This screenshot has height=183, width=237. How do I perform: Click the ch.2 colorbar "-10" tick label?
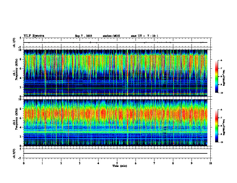click(x=221, y=142)
